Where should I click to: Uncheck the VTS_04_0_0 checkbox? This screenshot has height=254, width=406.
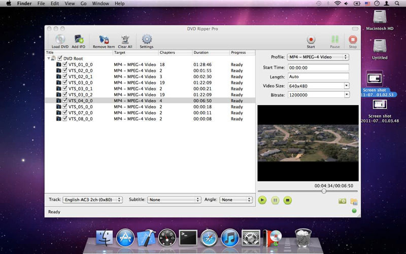pyautogui.click(x=65, y=100)
